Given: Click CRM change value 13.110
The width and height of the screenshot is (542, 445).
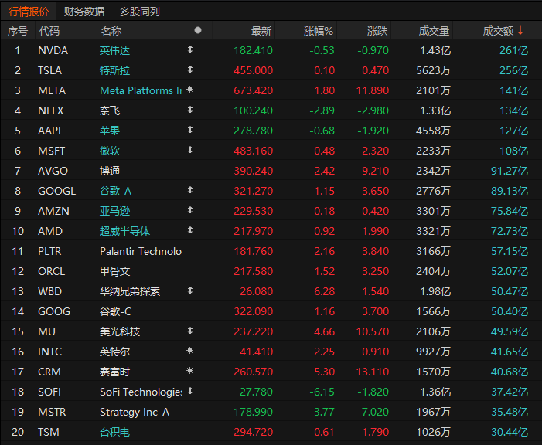Looking at the screenshot, I should tap(372, 372).
